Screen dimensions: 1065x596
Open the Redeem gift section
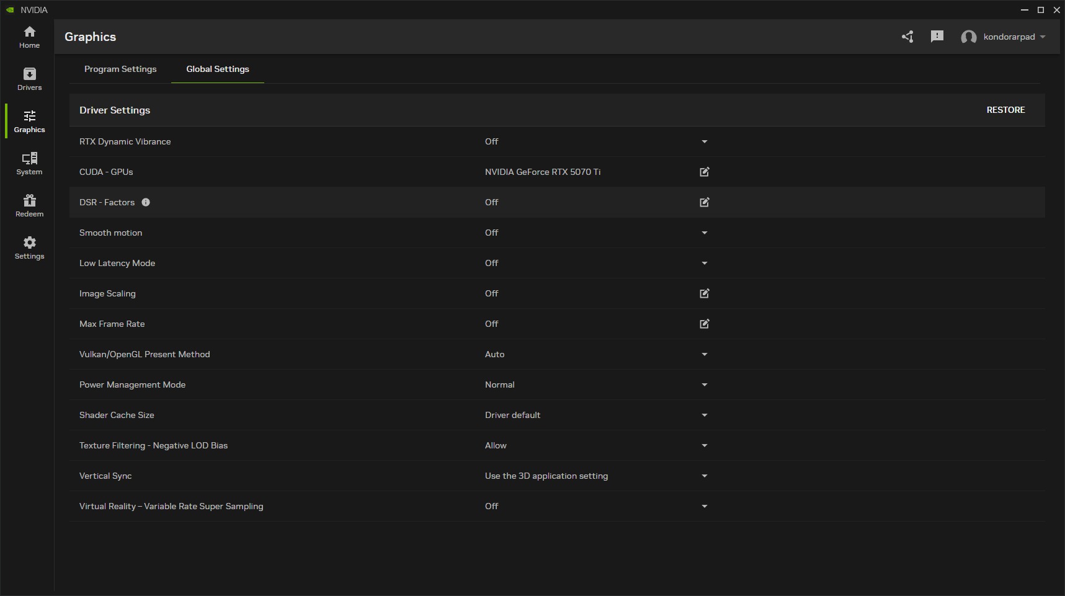pos(29,206)
